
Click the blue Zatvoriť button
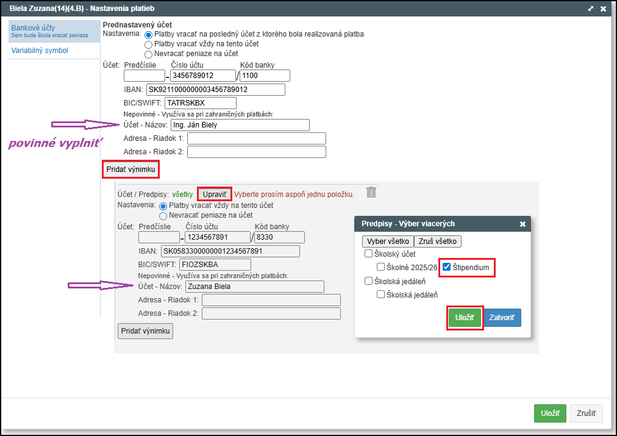[502, 318]
